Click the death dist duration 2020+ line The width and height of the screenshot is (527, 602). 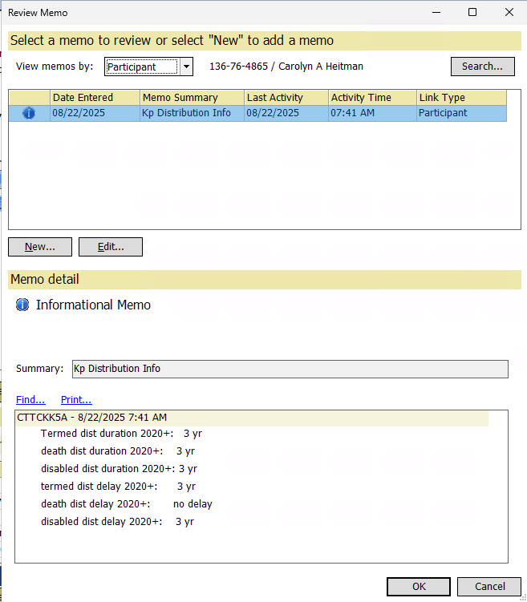click(118, 451)
